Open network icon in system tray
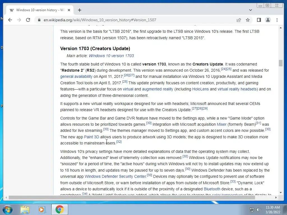The width and height of the screenshot is (287, 215). tap(252, 210)
